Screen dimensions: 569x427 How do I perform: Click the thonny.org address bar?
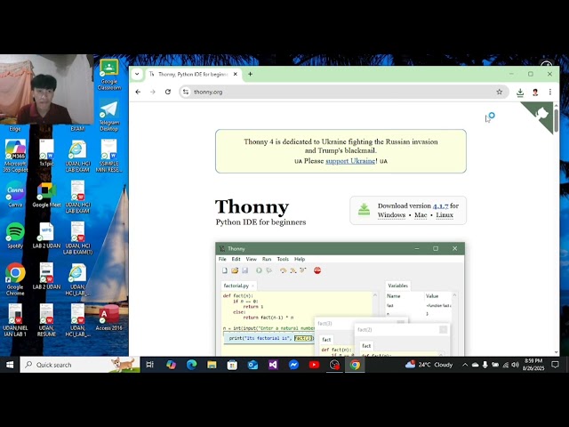344,92
